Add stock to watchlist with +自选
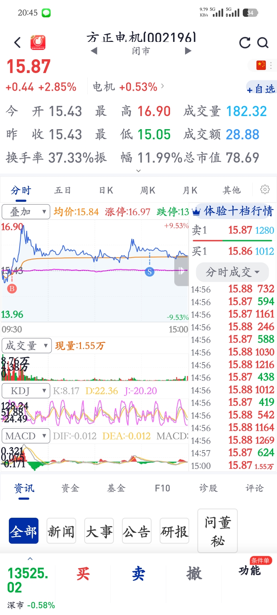Image resolution: width=277 pixels, height=615 pixels. pyautogui.click(x=261, y=89)
